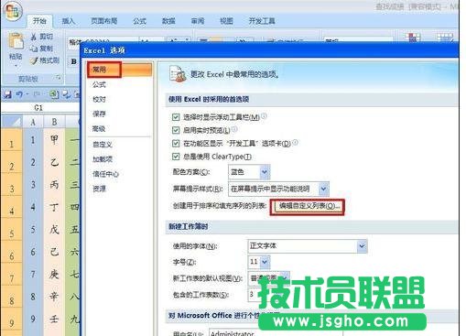466x336 pixels.
Task: Click the Select All corner of the worksheet
Action: [x=12, y=122]
